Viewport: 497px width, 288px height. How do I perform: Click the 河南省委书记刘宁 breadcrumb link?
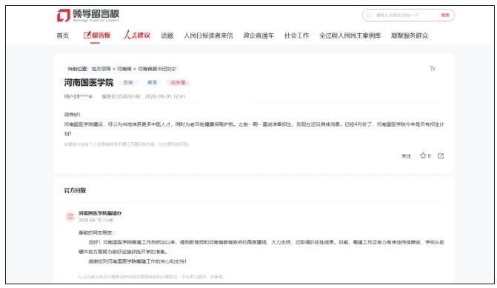(157, 69)
